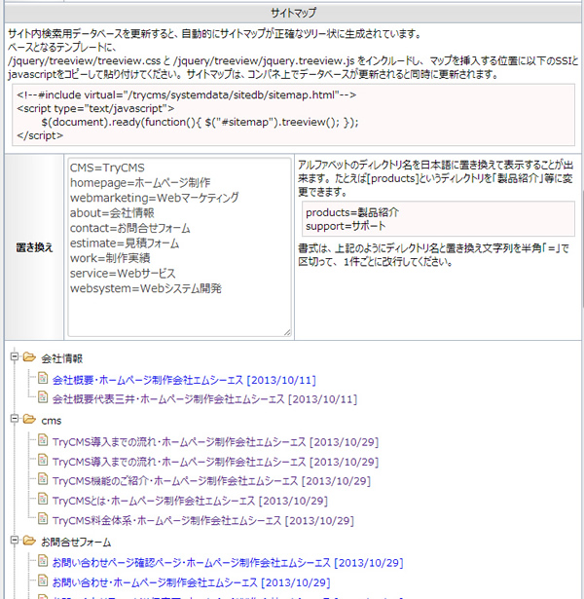Click the support=サポート example text
This screenshot has height=599, width=584.
pos(346,226)
